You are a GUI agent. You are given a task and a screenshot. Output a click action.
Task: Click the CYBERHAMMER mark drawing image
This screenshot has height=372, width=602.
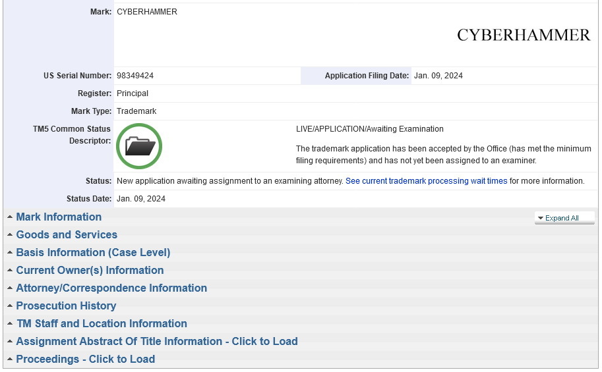coord(524,35)
